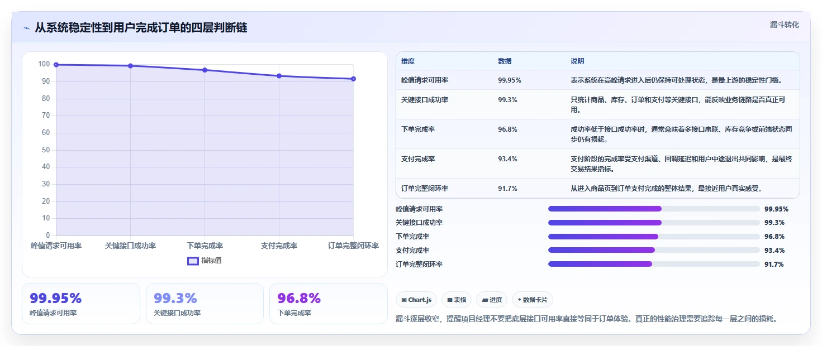Open the 99.95% 峰值请求可用率 stat card
Viewport: 822px width, 346px height.
pyautogui.click(x=81, y=304)
